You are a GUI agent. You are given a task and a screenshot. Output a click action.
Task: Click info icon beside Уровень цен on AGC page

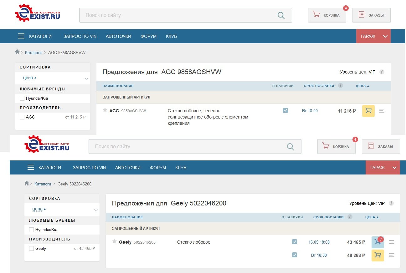point(382,72)
